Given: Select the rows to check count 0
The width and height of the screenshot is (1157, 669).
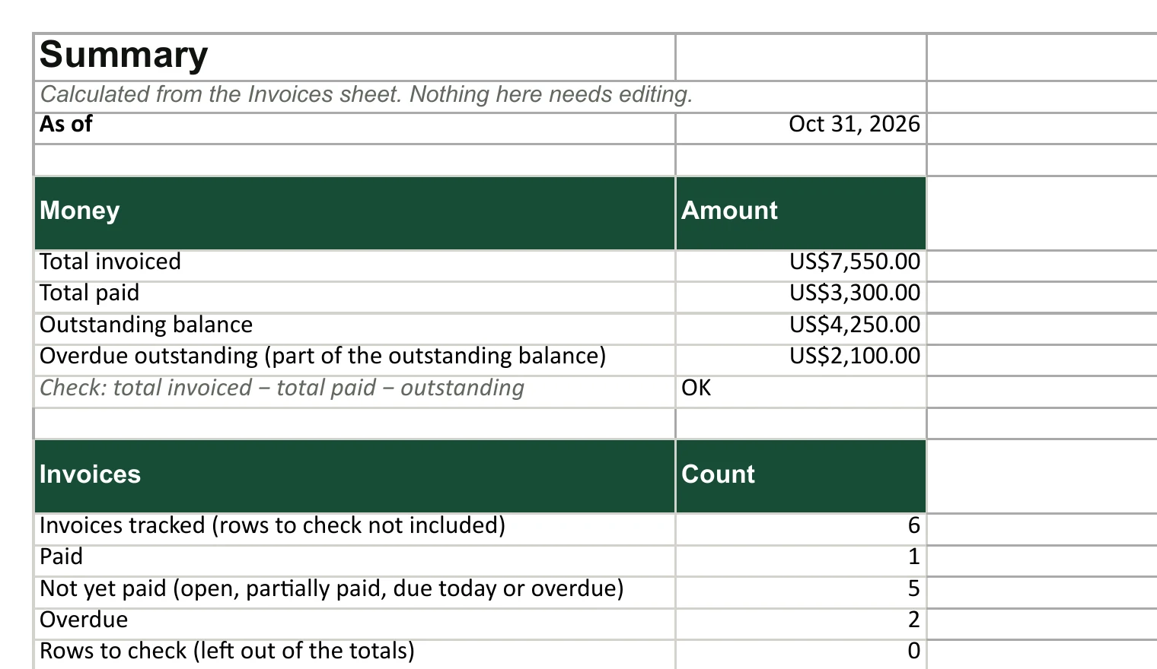Looking at the screenshot, I should point(801,655).
